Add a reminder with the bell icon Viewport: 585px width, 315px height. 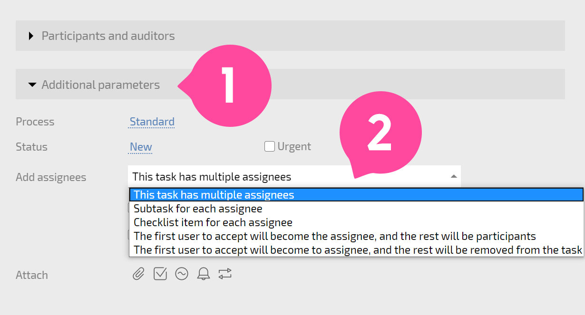(x=204, y=274)
